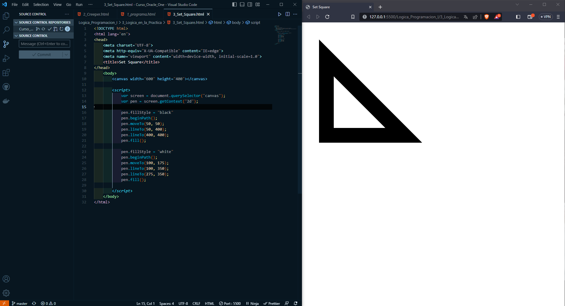This screenshot has height=306, width=565.
Task: Click the browser share icon
Action: [x=475, y=17]
